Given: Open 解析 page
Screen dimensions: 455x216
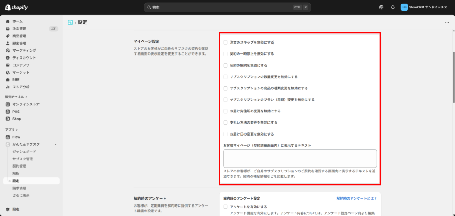Looking at the screenshot, I should coord(16,173).
